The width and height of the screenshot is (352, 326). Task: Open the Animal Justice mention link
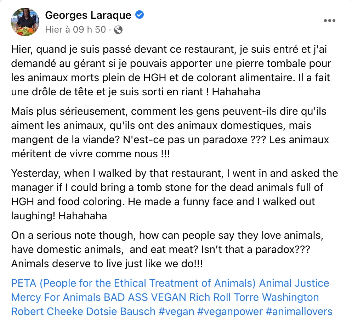(x=294, y=283)
